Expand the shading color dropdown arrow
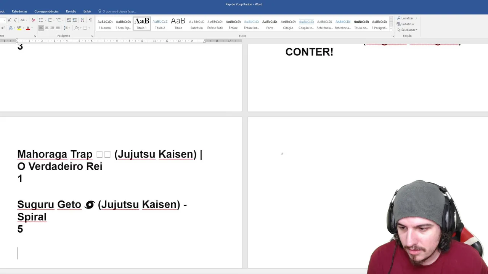 pos(80,28)
